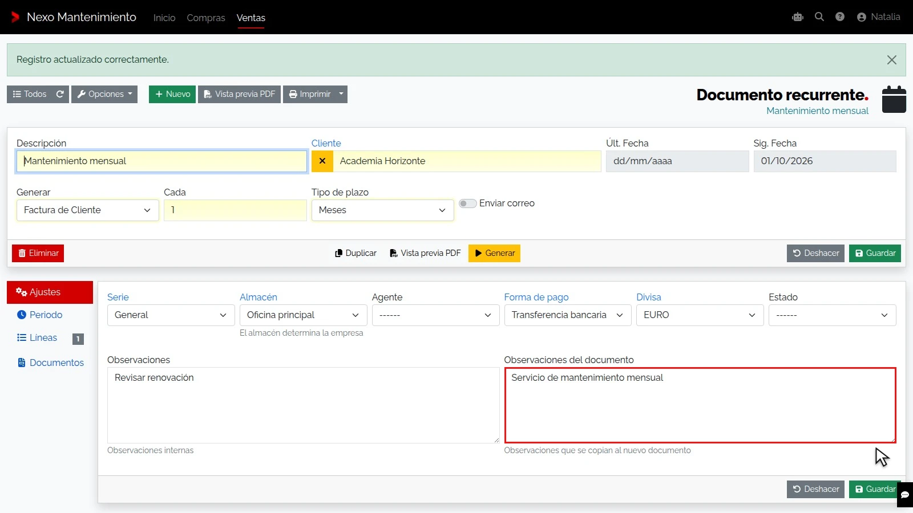
Task: Switch to the Documentos tab
Action: (x=51, y=363)
